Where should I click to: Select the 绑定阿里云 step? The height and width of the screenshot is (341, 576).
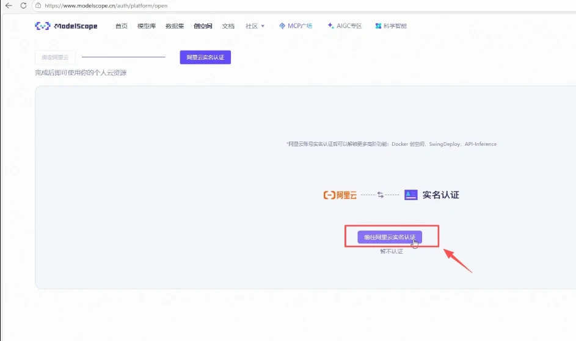coord(55,57)
